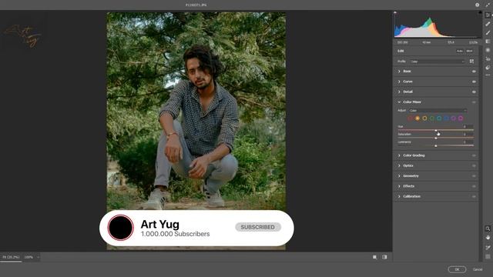This screenshot has width=493, height=277.
Task: Select the Graduated Filter tool
Action: tap(488, 41)
